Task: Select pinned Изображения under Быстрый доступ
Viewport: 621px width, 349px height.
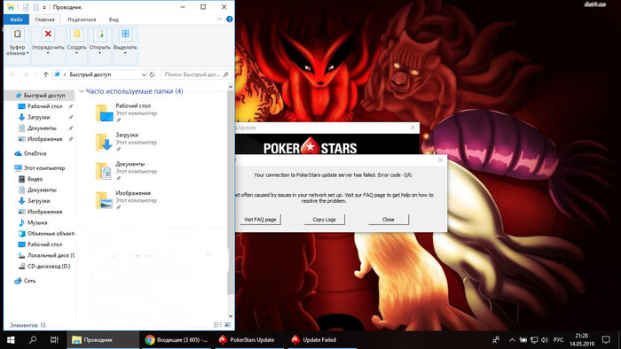Action: click(44, 139)
